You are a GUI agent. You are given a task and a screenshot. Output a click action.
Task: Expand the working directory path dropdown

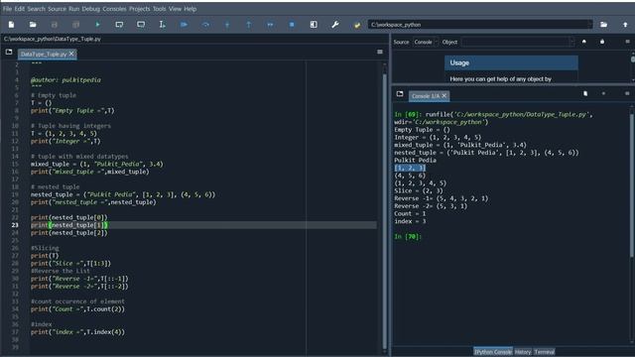pos(590,25)
